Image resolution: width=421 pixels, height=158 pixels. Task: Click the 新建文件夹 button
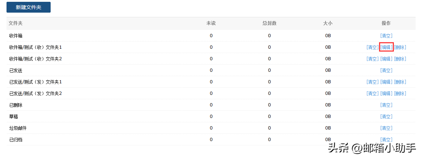(x=28, y=7)
